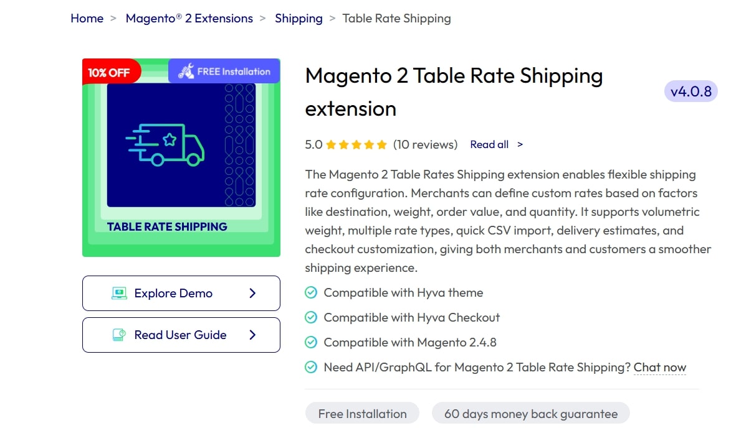Click the red 10% OFF badge
The width and height of the screenshot is (731, 446).
click(110, 71)
